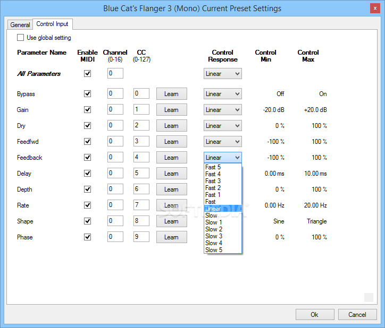Screen dimensions: 385x328
Task: Choose Fast 5 from response list
Action: (223, 167)
